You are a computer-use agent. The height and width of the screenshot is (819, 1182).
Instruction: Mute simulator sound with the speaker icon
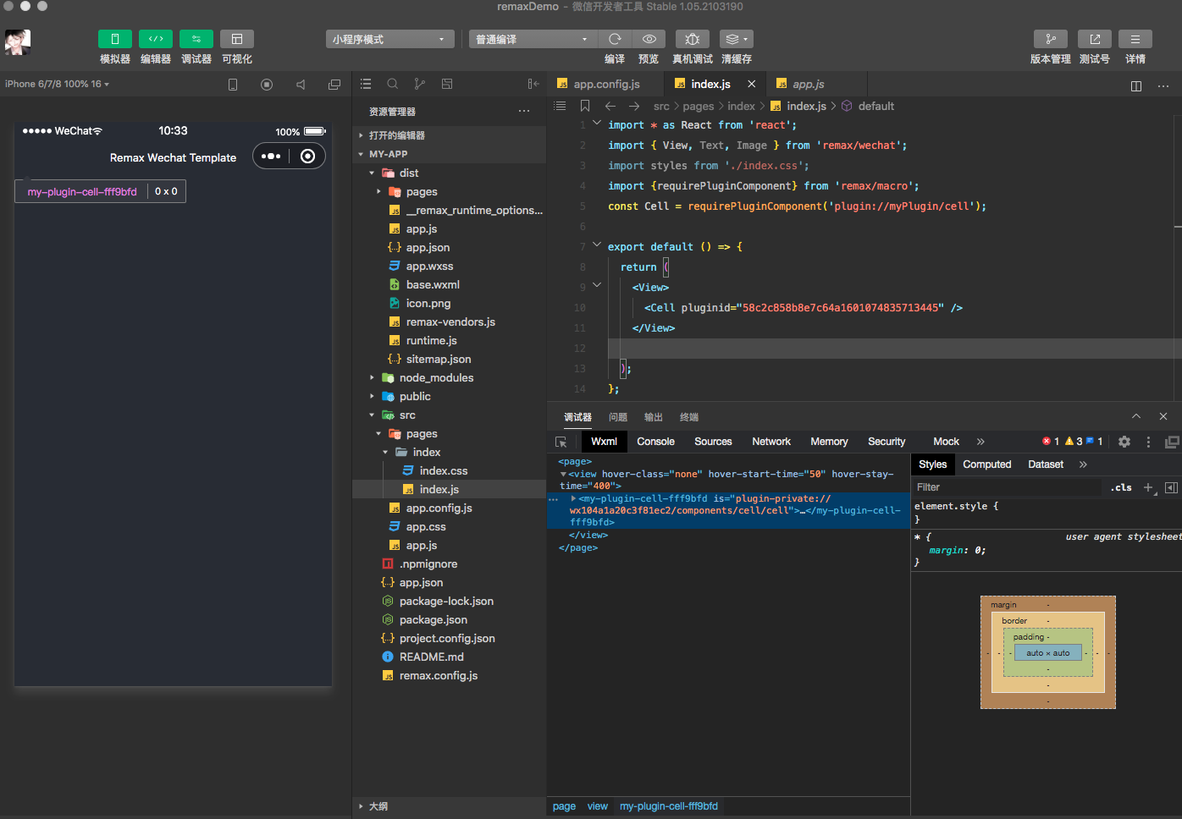[x=301, y=84]
